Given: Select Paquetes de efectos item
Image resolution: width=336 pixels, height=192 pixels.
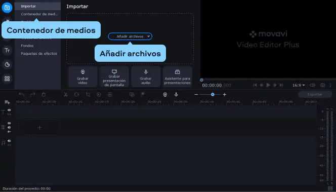Looking at the screenshot, I should [x=39, y=53].
